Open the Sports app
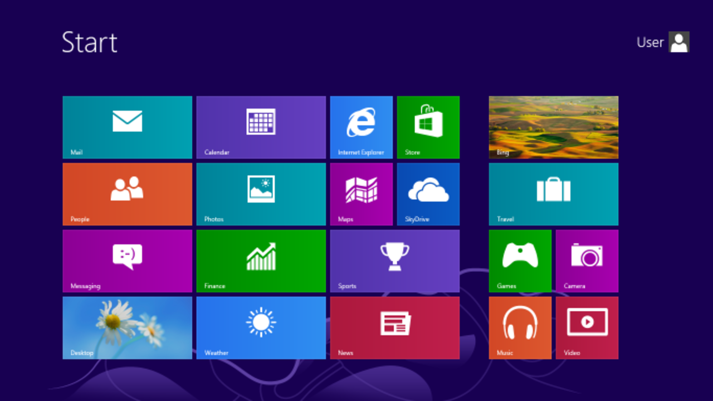Viewport: 713px width, 401px height. click(x=394, y=261)
